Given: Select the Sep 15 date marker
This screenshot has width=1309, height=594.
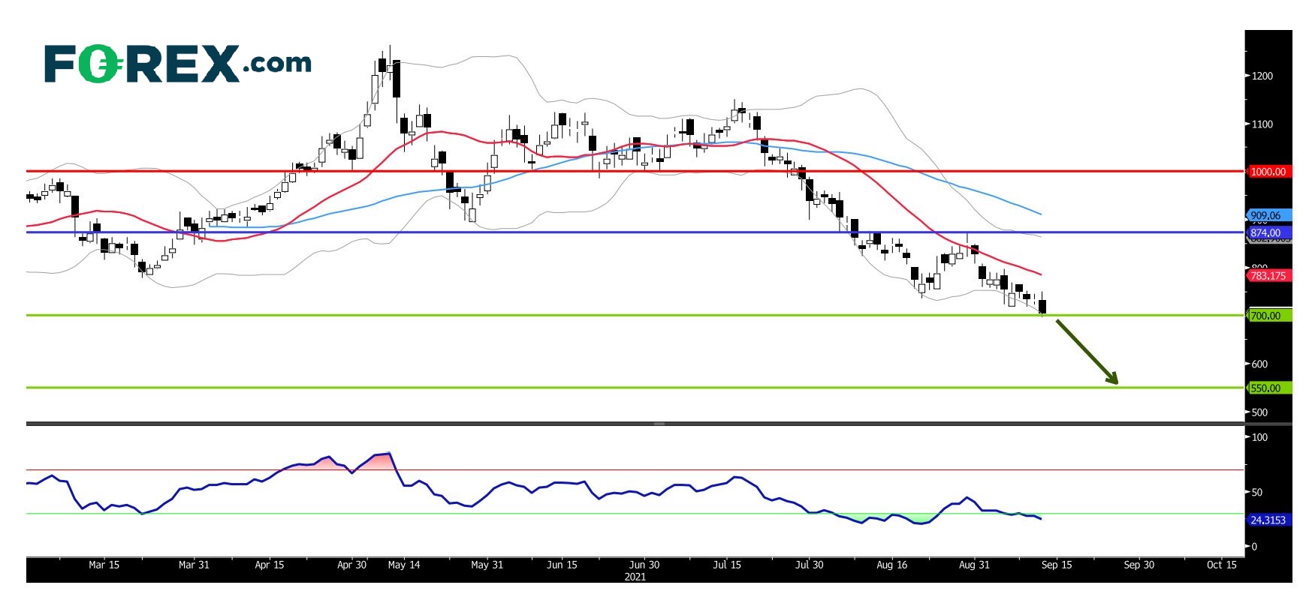Looking at the screenshot, I should (1056, 565).
